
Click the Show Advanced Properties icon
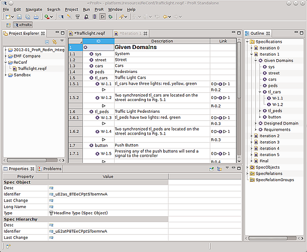point(220,169)
